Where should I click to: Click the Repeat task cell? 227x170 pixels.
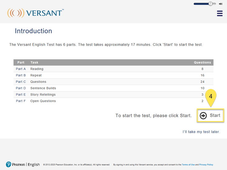click(36, 75)
